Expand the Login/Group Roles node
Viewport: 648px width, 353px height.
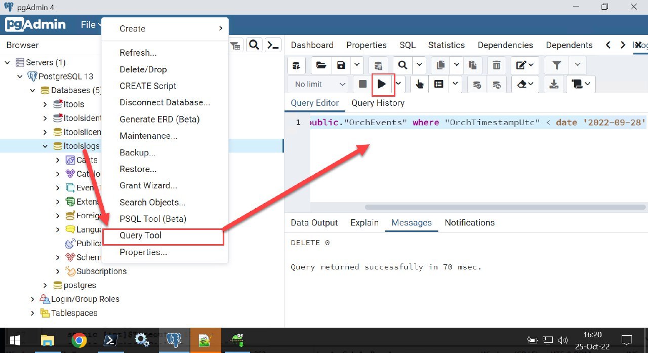(32, 299)
